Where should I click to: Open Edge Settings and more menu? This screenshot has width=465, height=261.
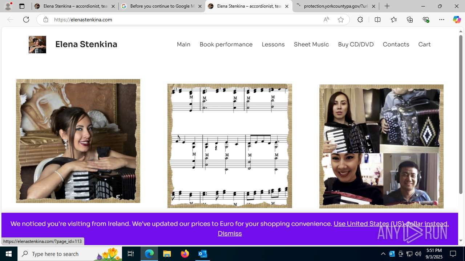pos(442,20)
